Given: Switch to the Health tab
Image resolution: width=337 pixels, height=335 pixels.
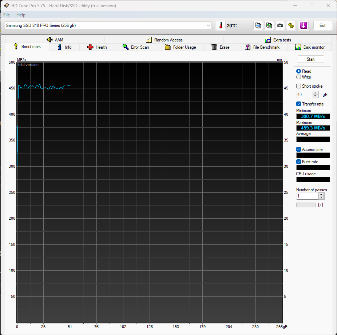Looking at the screenshot, I should [97, 47].
